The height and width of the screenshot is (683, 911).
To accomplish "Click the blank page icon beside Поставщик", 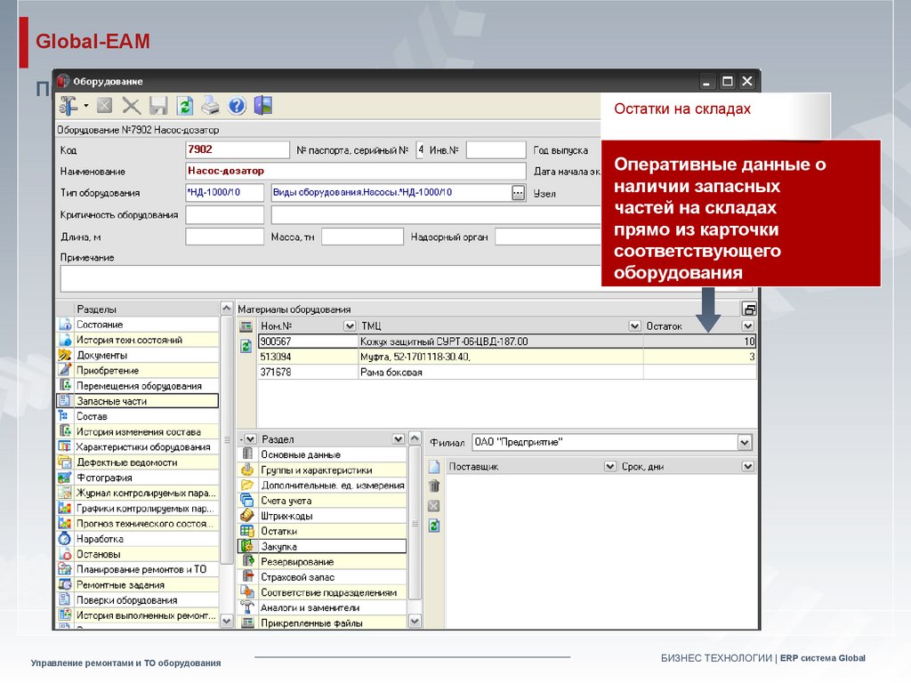I will coord(434,467).
